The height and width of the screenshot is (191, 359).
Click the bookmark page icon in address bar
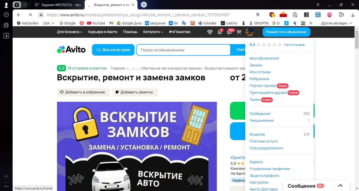point(258,15)
